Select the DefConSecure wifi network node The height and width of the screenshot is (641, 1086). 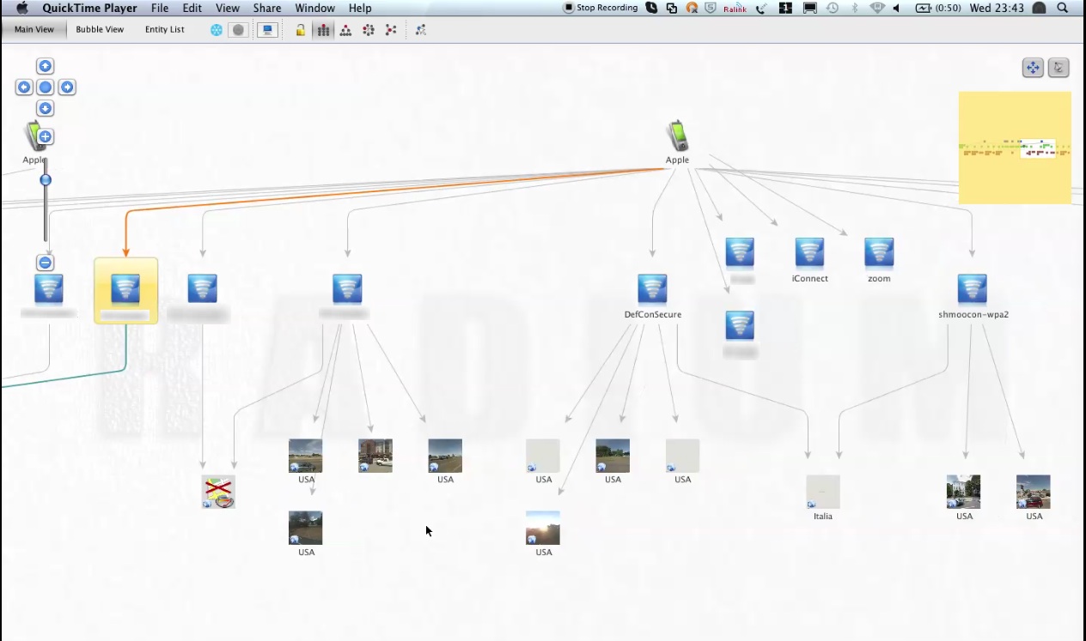652,289
